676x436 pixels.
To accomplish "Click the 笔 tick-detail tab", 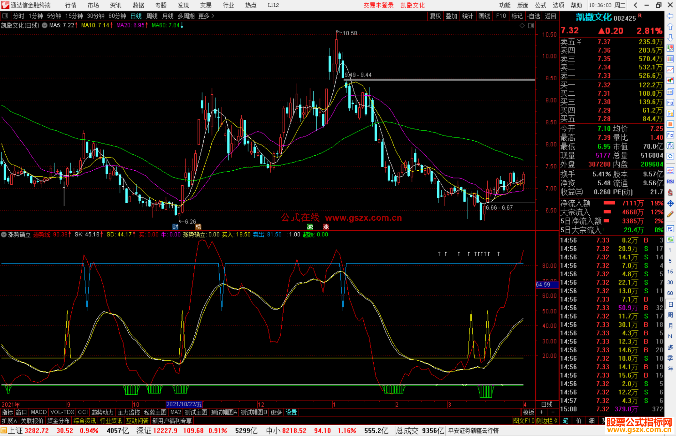I will click(566, 421).
